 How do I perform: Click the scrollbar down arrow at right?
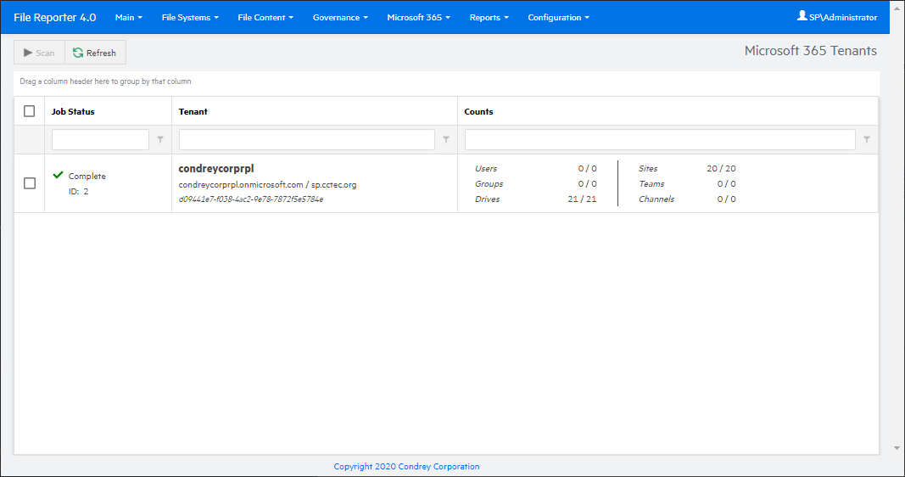[x=897, y=448]
